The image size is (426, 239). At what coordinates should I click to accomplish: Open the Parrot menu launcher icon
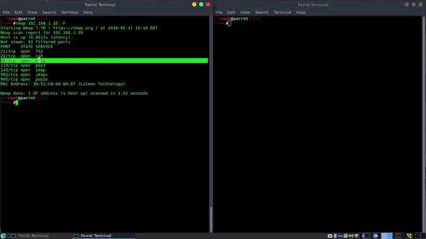(x=4, y=235)
